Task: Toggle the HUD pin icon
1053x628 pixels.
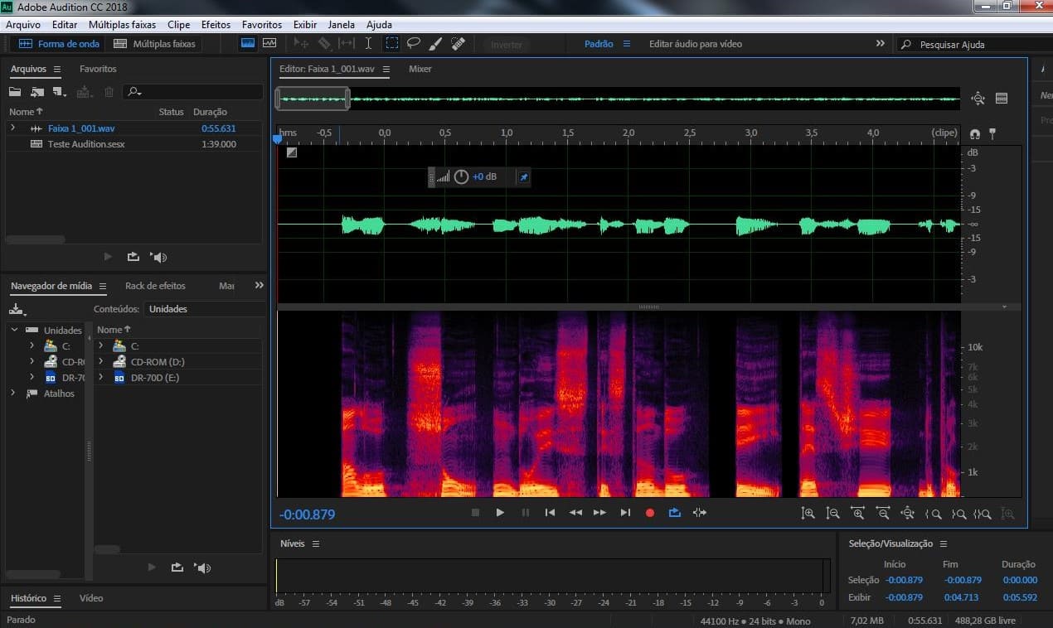Action: point(522,176)
